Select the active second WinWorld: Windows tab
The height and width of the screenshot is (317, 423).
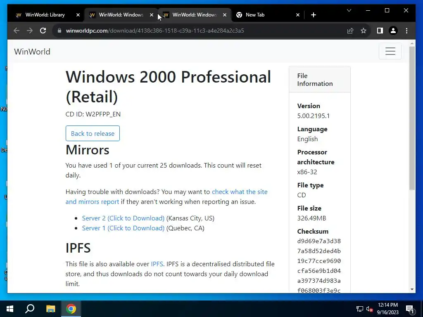coord(121,15)
